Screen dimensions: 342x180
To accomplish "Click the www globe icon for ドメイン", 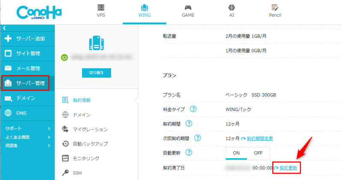I will tap(65, 115).
